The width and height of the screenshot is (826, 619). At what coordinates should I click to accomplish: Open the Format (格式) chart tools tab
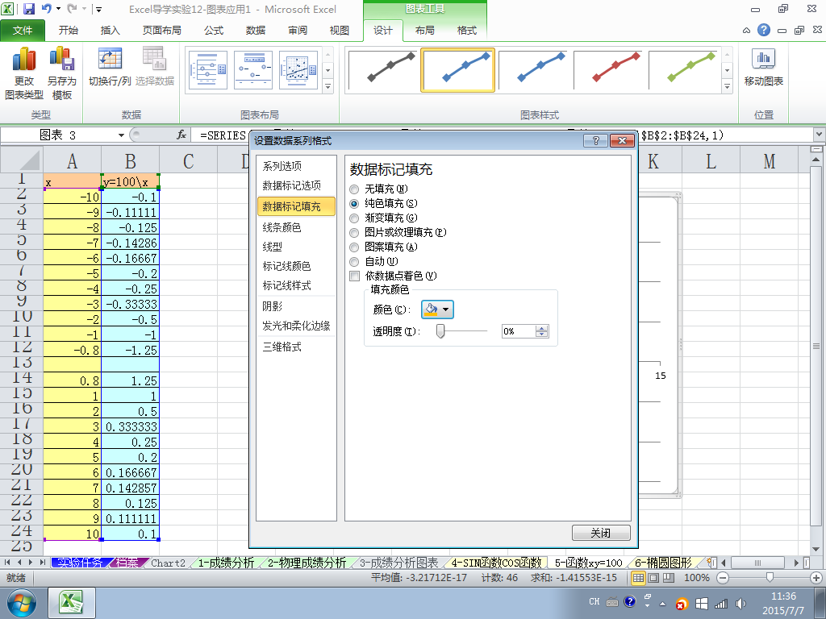[467, 31]
